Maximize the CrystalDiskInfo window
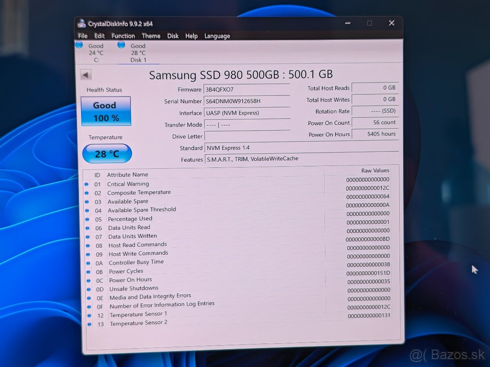 pos(369,23)
